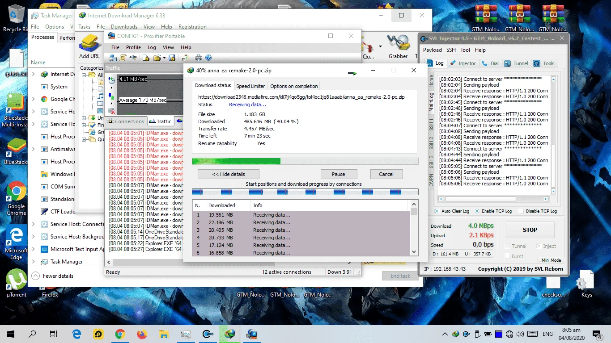
Task: Click the connections progress segments bar
Action: click(305, 192)
